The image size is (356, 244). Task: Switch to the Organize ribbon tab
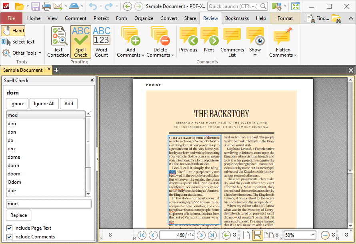pos(144,18)
